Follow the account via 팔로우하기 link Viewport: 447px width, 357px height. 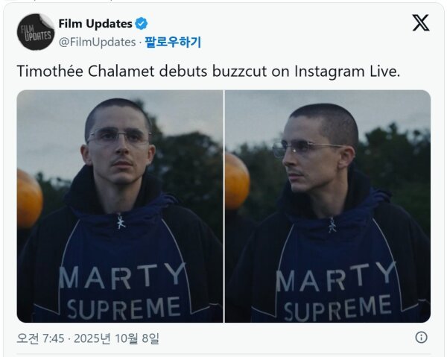173,42
